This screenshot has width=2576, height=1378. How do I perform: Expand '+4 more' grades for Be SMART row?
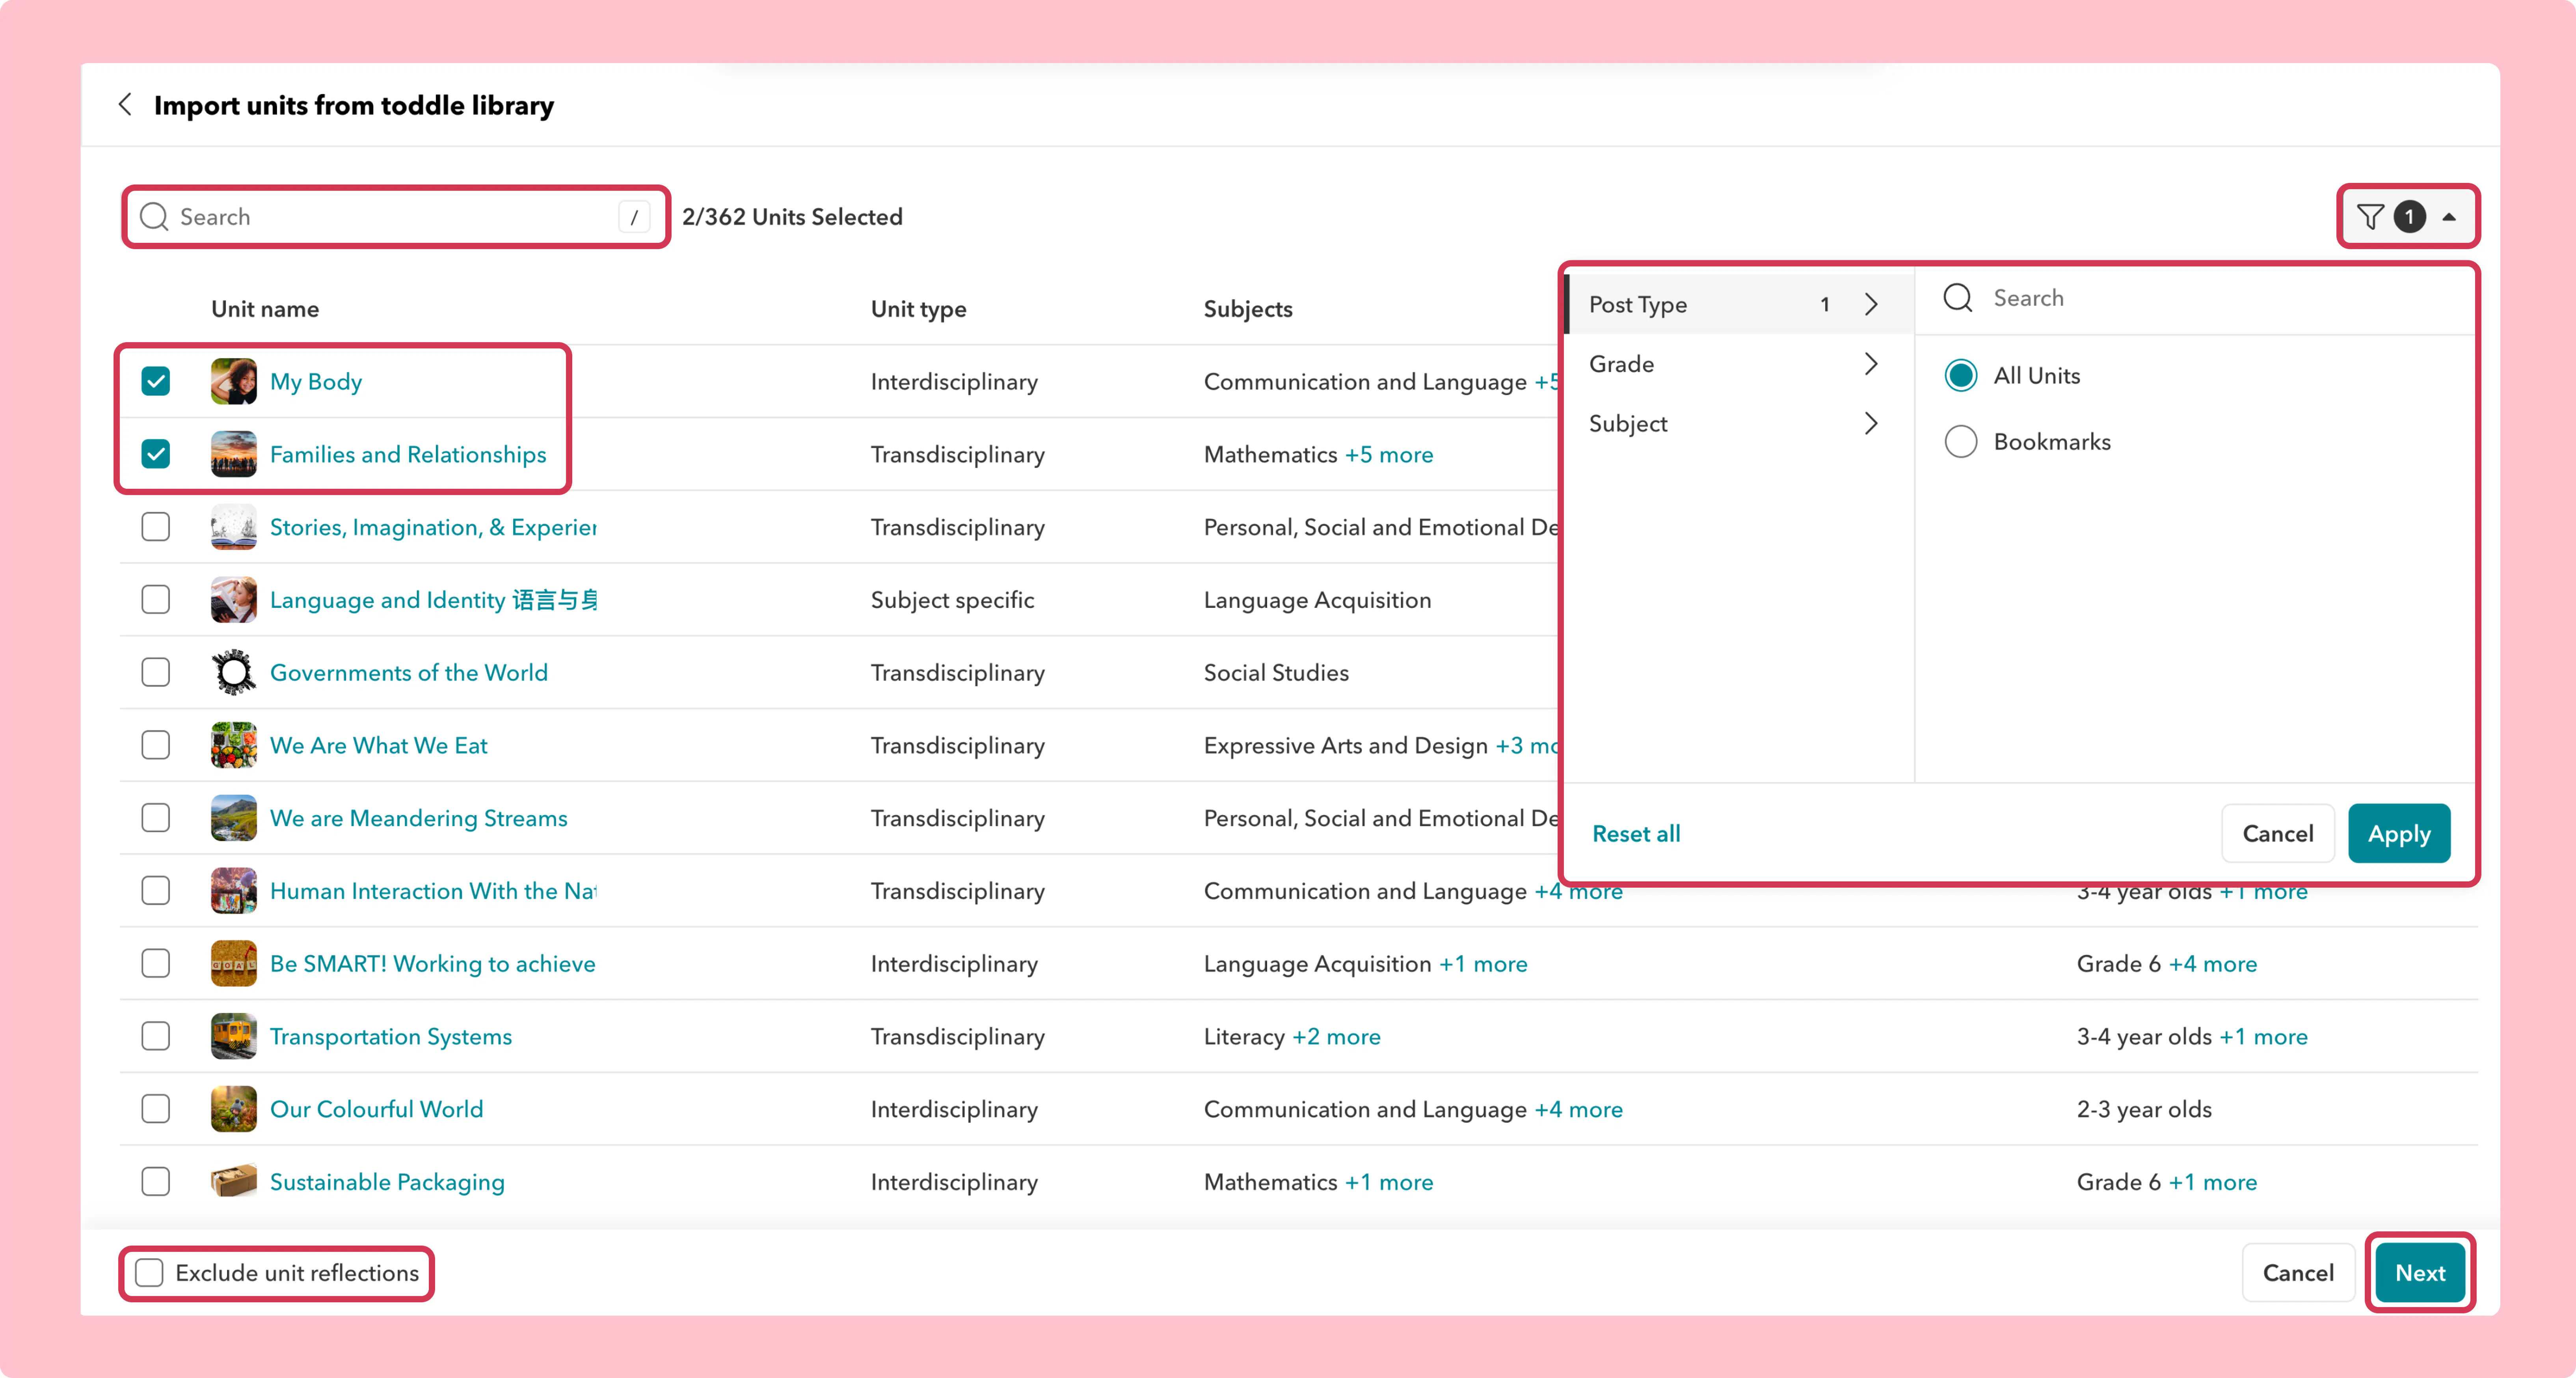pyautogui.click(x=2213, y=964)
